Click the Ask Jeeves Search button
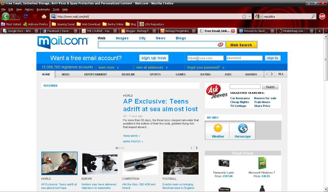The height and width of the screenshot is (192, 328). click(x=270, y=87)
